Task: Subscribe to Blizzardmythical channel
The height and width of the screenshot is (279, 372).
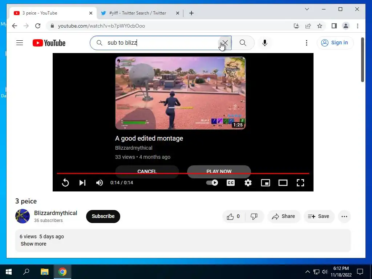Action: click(x=103, y=217)
